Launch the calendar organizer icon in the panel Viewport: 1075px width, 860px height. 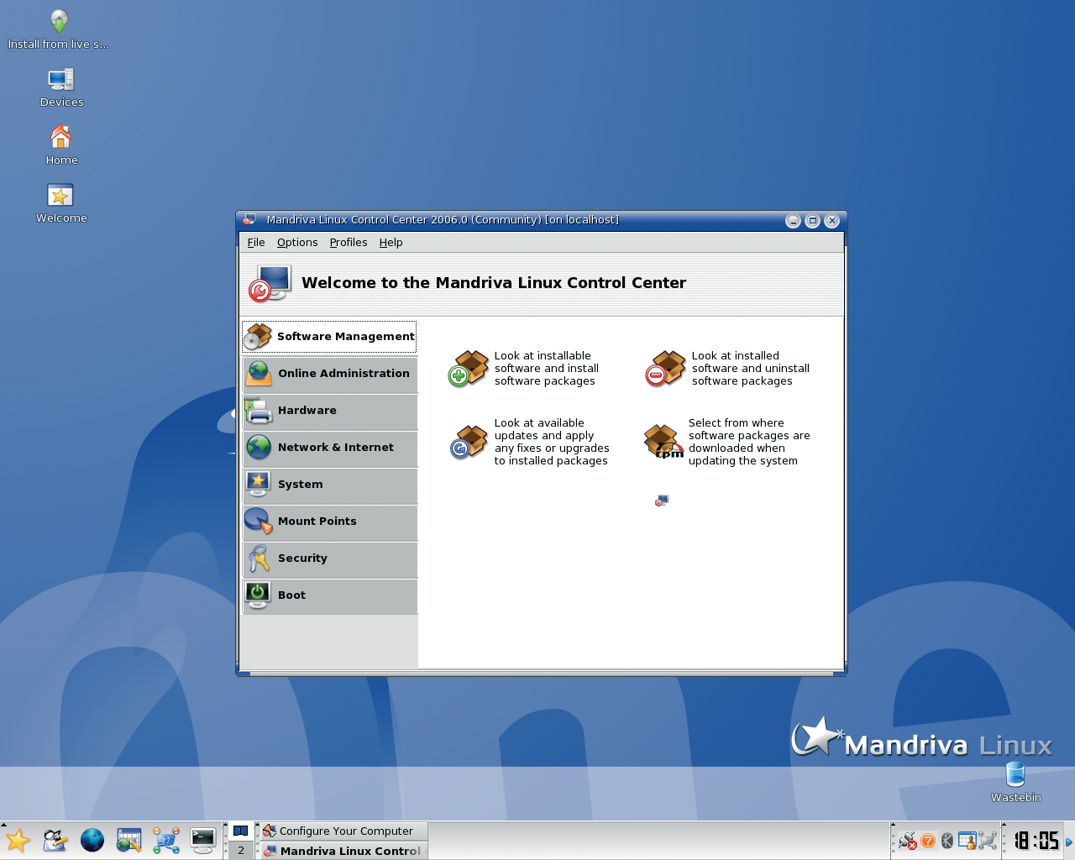pyautogui.click(x=129, y=841)
